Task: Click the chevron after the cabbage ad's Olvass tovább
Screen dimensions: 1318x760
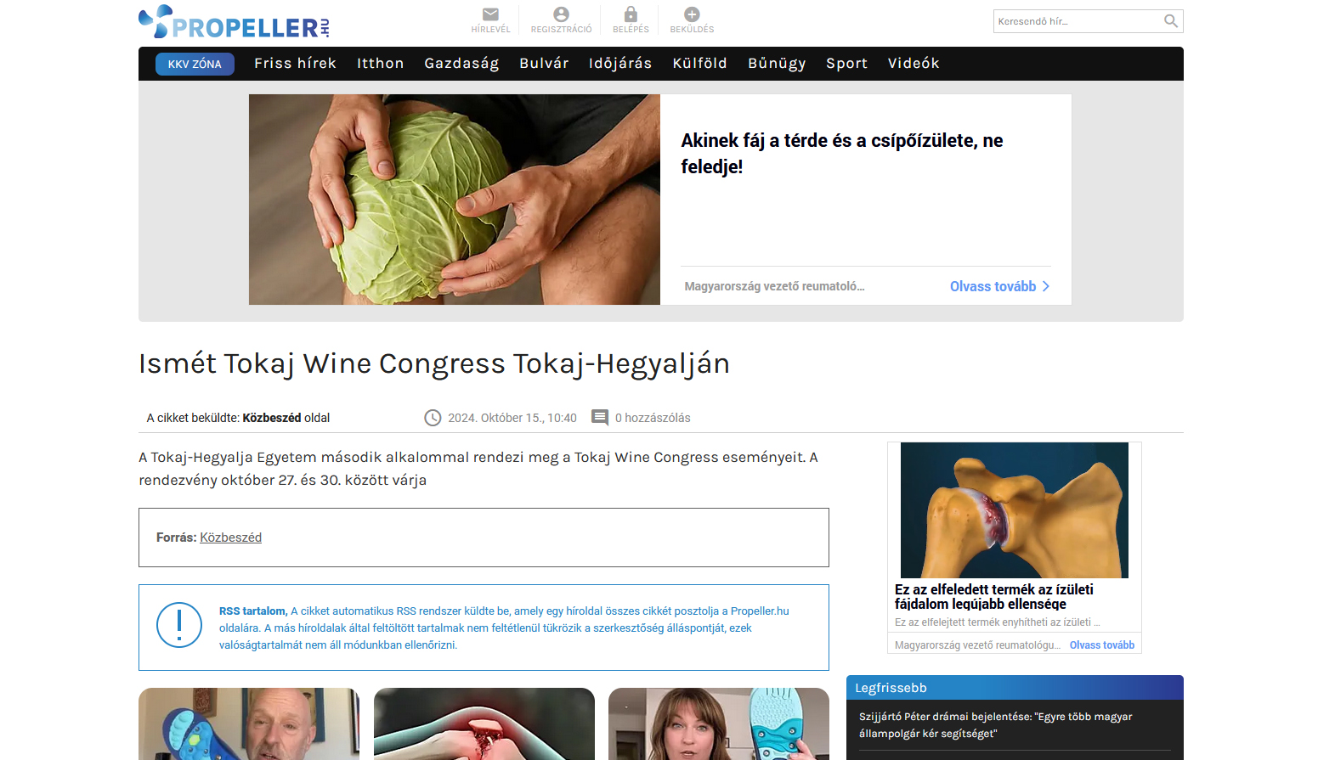Action: 1046,287
